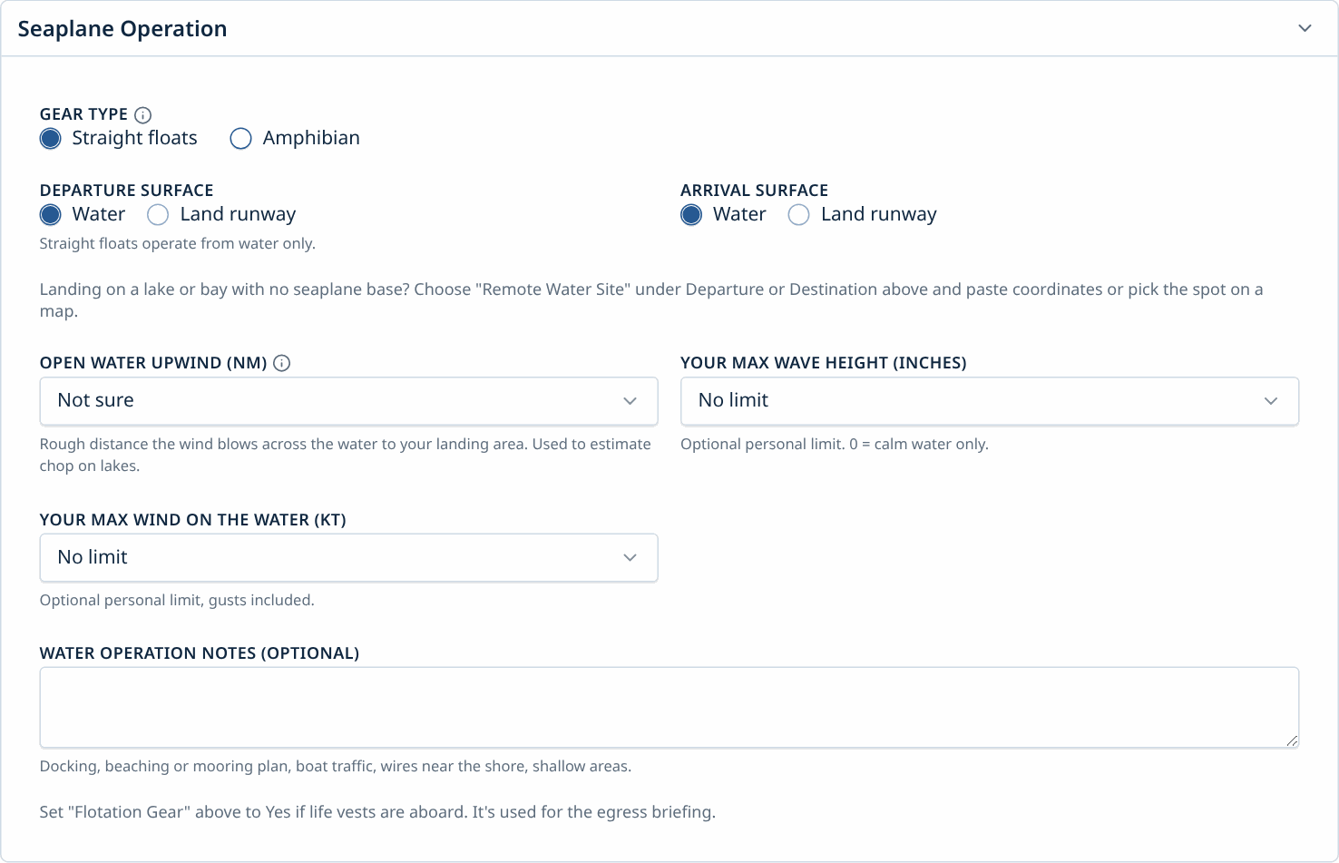Focus the Water Operation Notes text area
1339x863 pixels.
[x=669, y=708]
